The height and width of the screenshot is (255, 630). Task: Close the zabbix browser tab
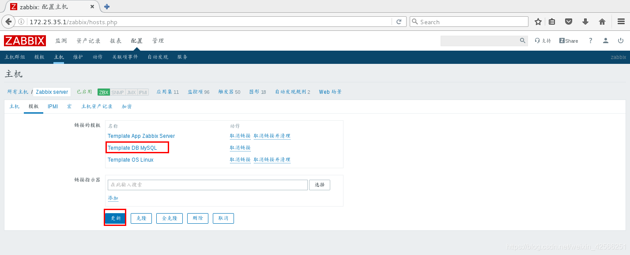(92, 7)
